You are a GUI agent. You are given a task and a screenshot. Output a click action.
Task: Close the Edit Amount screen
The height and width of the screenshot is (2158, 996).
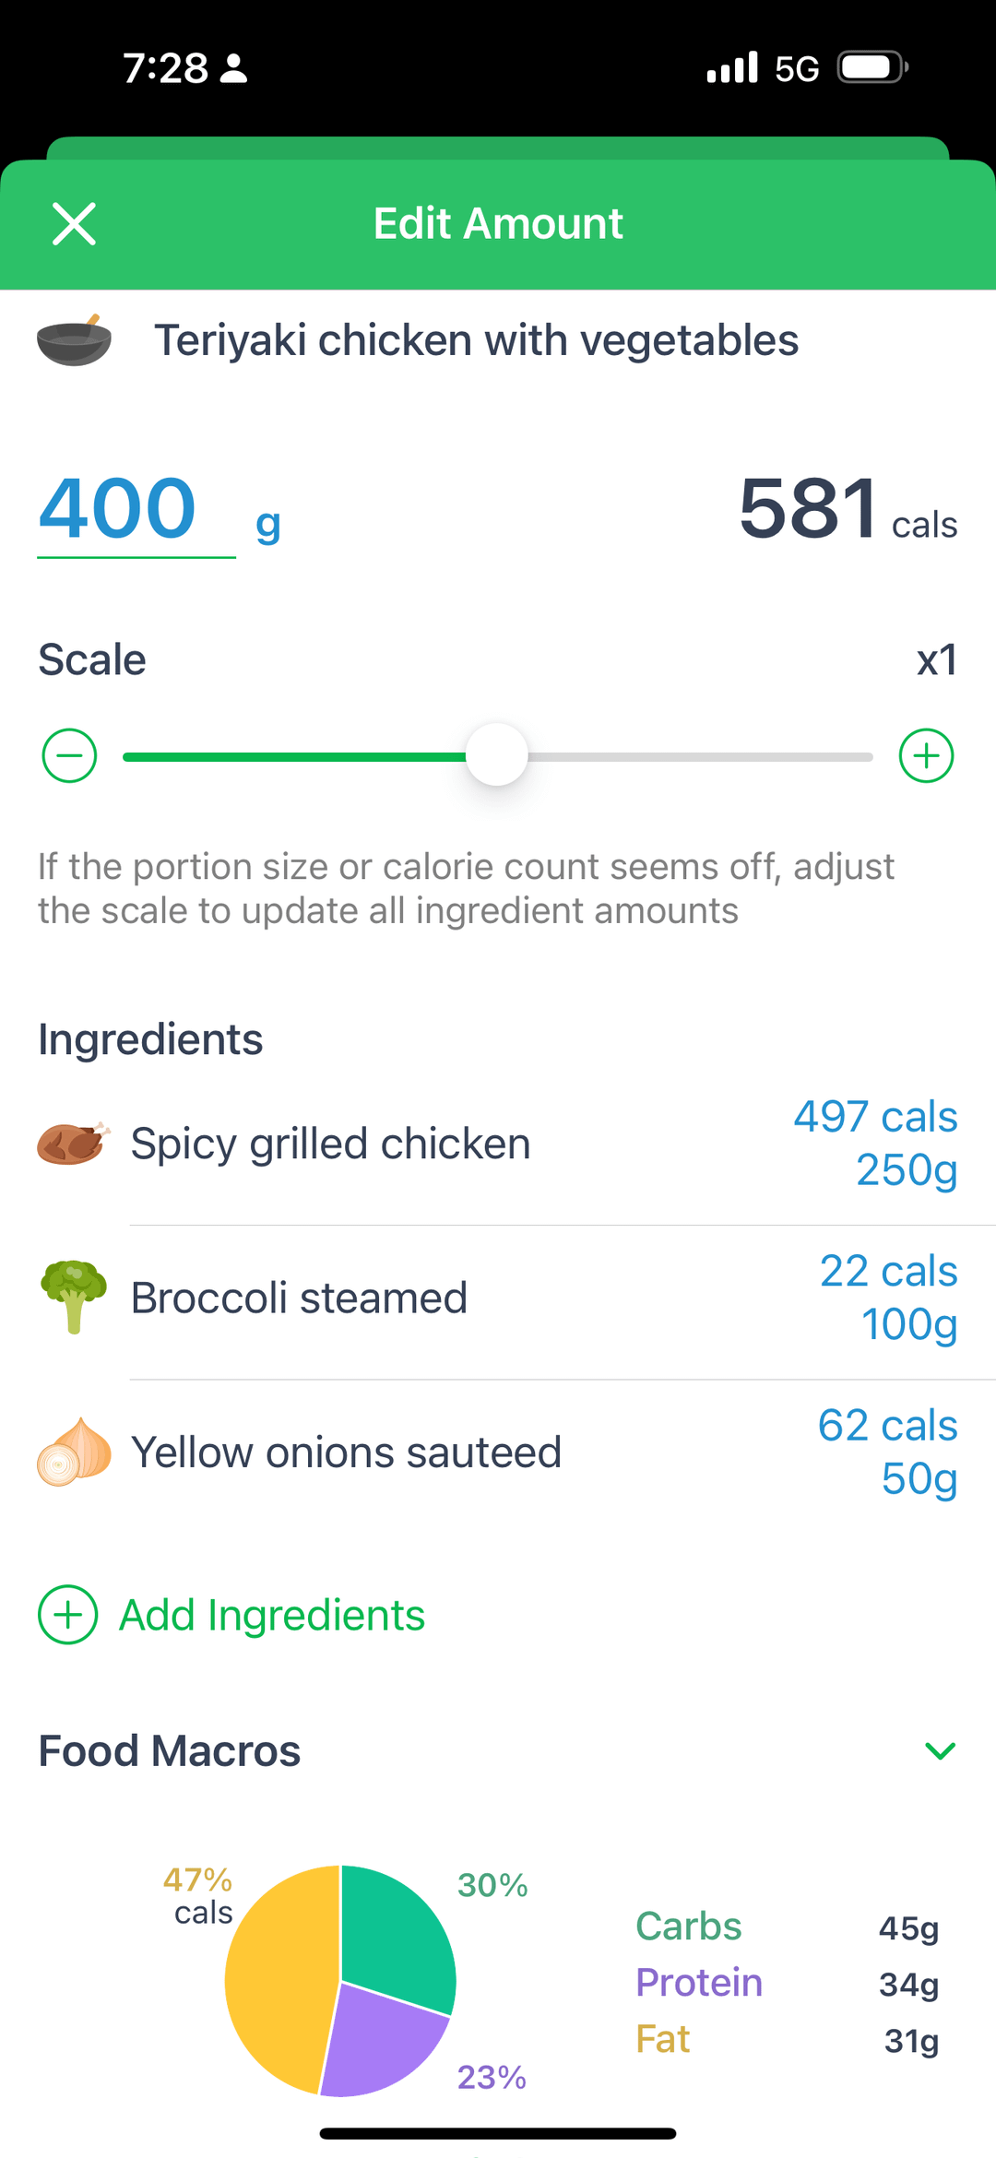click(75, 224)
